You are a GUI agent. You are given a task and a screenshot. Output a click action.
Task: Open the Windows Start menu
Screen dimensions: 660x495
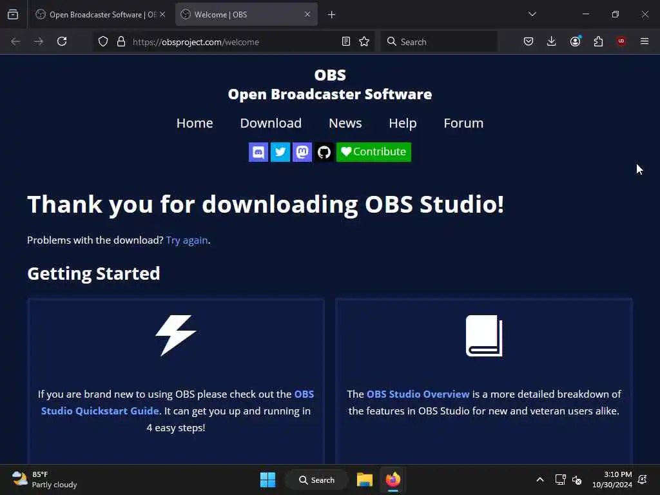click(x=267, y=480)
